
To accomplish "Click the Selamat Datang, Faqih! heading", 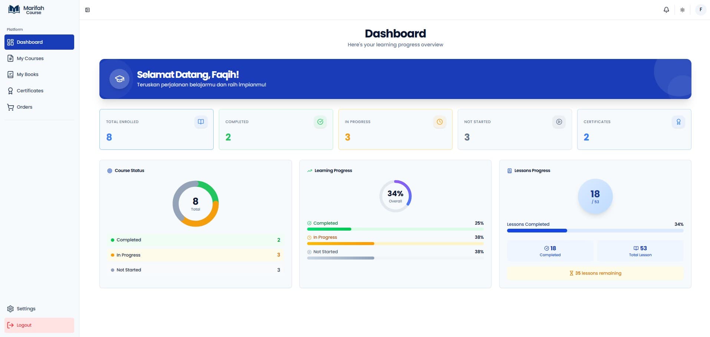I will [x=188, y=75].
